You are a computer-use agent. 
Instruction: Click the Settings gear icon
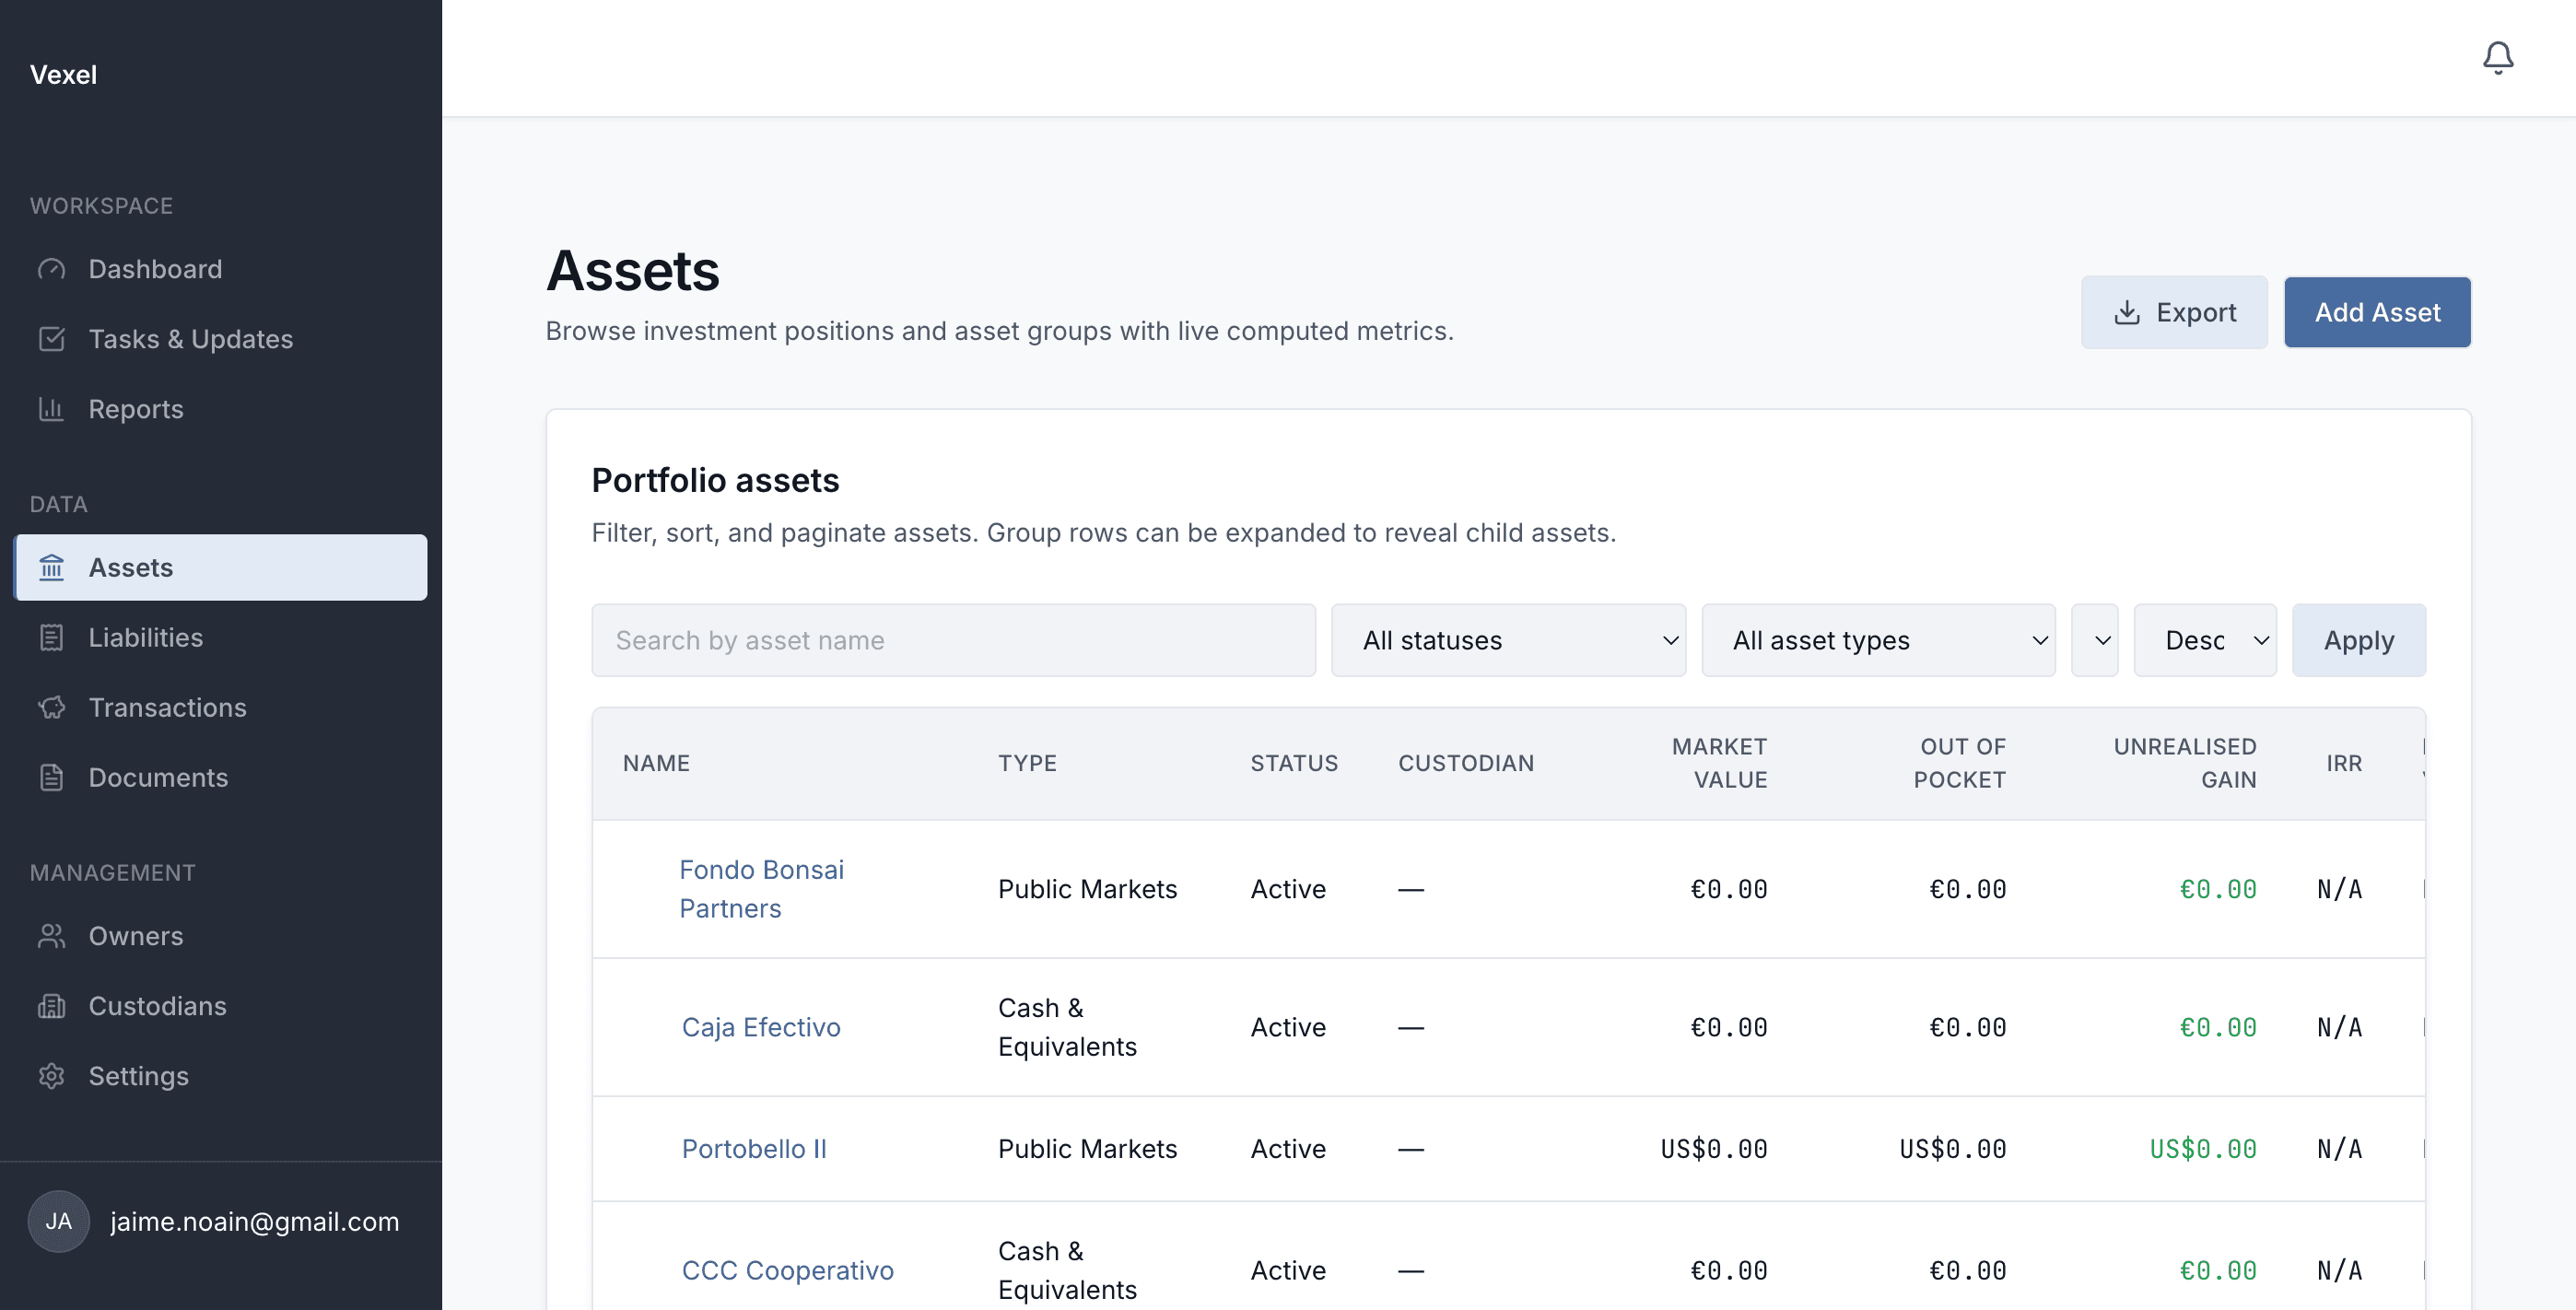pyautogui.click(x=52, y=1076)
